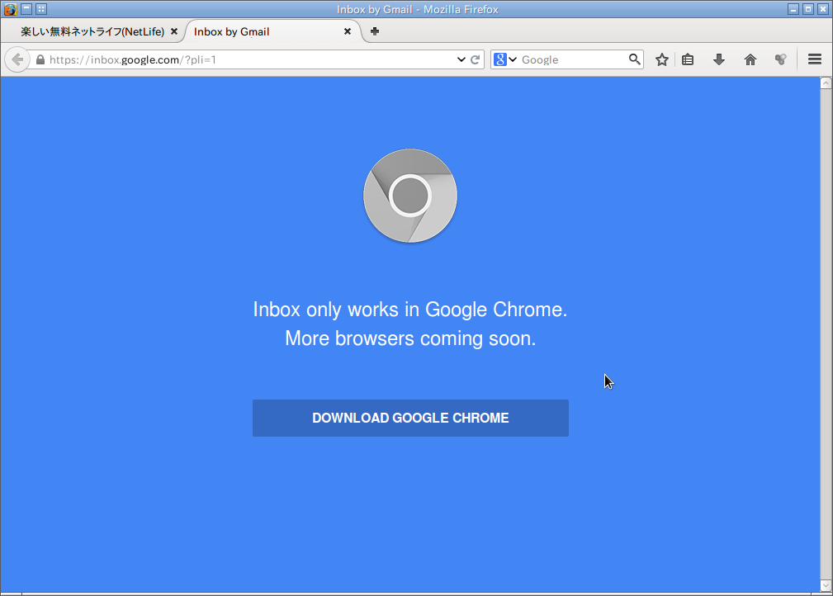833x596 pixels.
Task: Close the Inbox by Gmail tab
Action: pos(348,31)
